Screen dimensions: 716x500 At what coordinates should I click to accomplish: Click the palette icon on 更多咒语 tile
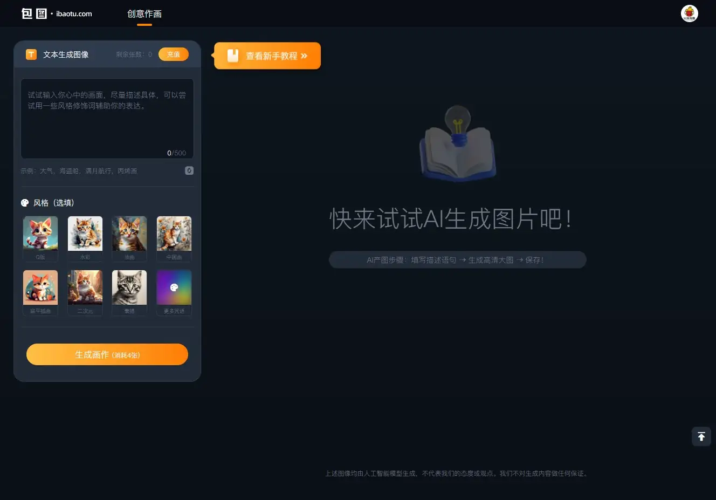coord(174,287)
